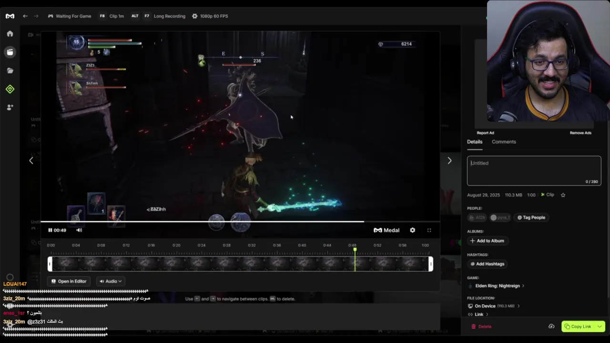Screen dimensions: 610x343
Task: Go to previous clip arrow
Action: pos(31,161)
